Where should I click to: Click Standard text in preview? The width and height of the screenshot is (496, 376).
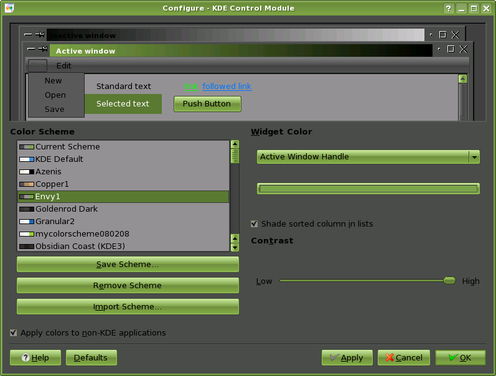[x=124, y=86]
